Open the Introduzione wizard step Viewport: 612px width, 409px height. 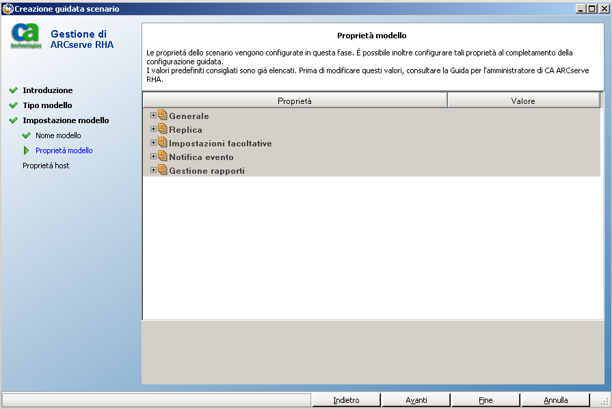pyautogui.click(x=48, y=90)
